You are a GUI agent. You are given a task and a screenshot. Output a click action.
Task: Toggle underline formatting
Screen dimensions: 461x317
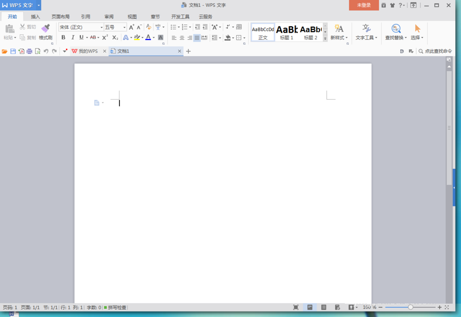tap(82, 37)
